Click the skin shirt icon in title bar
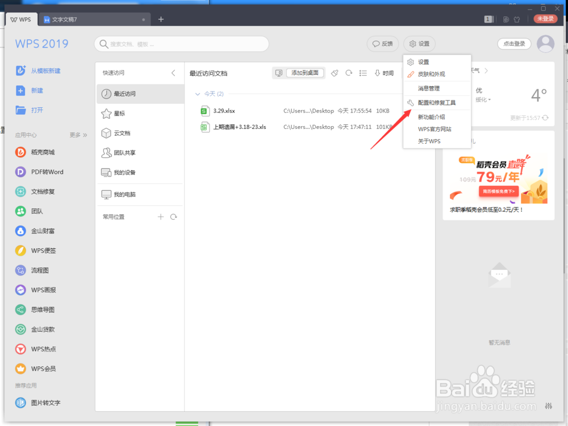The width and height of the screenshot is (568, 426). click(x=517, y=19)
